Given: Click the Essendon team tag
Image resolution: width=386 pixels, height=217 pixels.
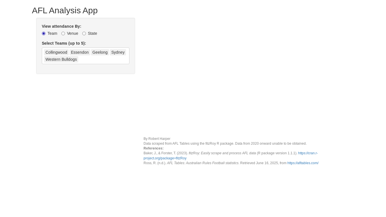Looking at the screenshot, I should pos(80,52).
